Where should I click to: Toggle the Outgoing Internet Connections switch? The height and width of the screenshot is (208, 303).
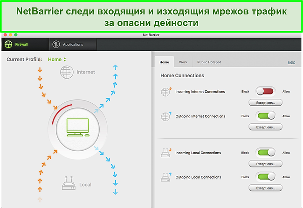point(266,116)
